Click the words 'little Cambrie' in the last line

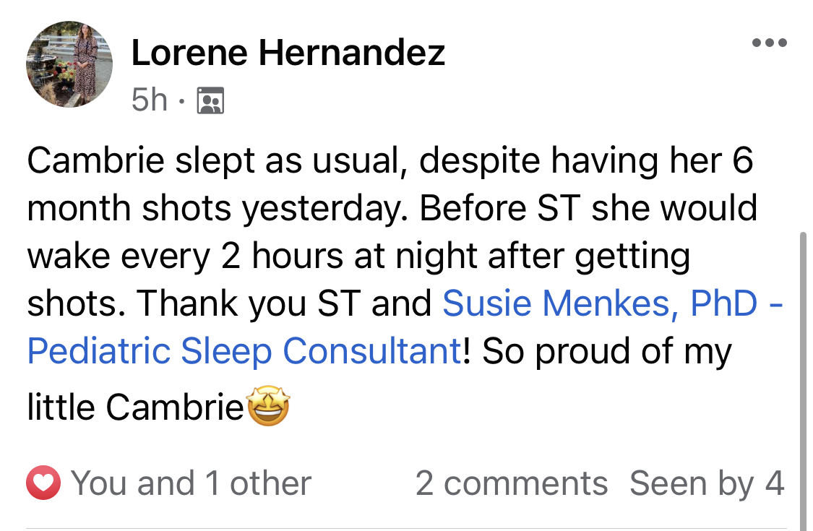click(135, 408)
